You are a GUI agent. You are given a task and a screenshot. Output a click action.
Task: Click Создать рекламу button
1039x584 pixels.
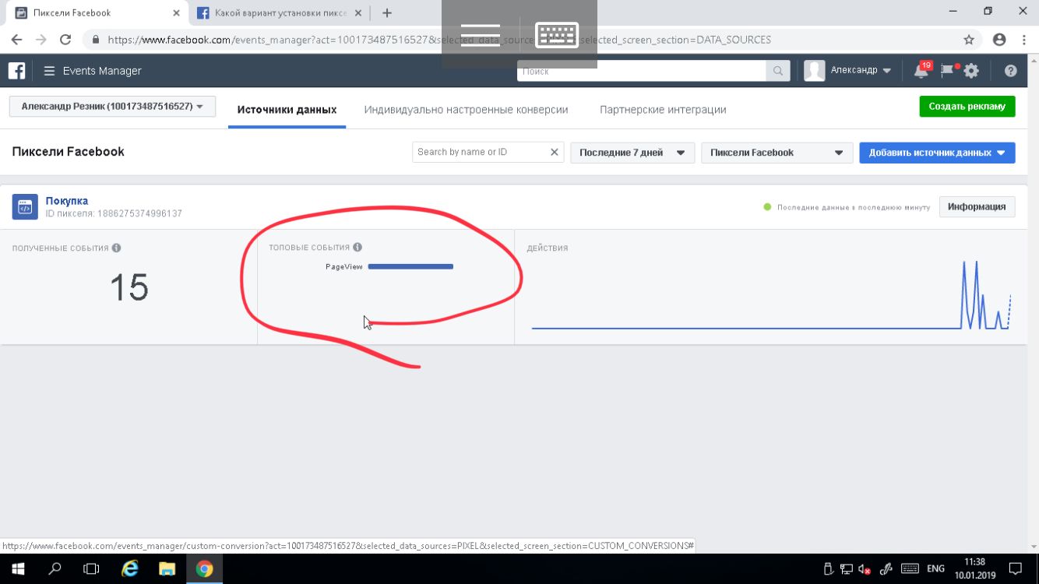967,107
